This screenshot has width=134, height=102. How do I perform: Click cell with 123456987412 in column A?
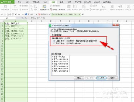(16, 34)
